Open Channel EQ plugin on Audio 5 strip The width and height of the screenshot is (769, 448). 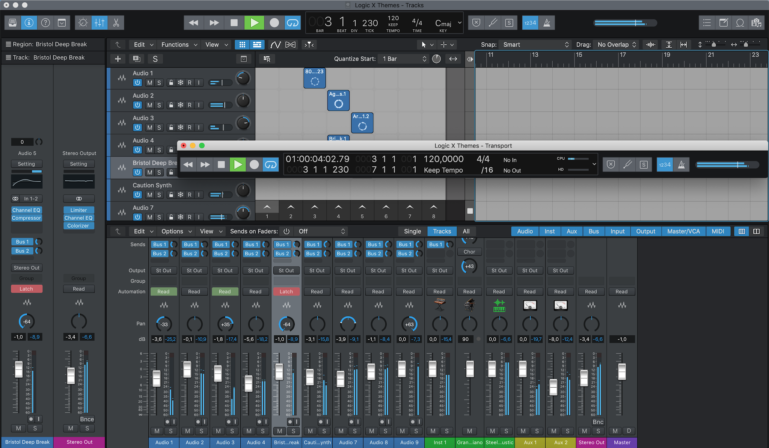pyautogui.click(x=26, y=210)
